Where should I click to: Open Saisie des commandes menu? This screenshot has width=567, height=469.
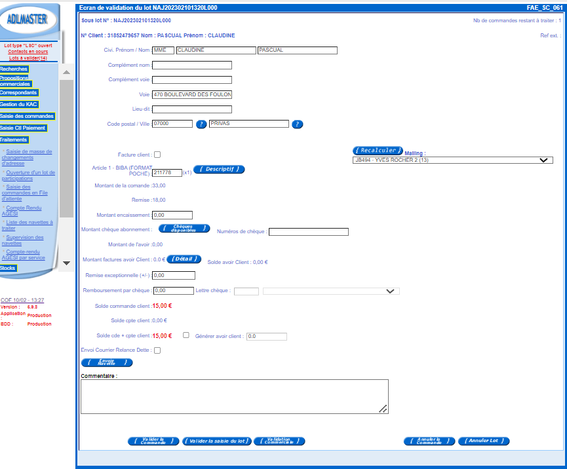(27, 116)
